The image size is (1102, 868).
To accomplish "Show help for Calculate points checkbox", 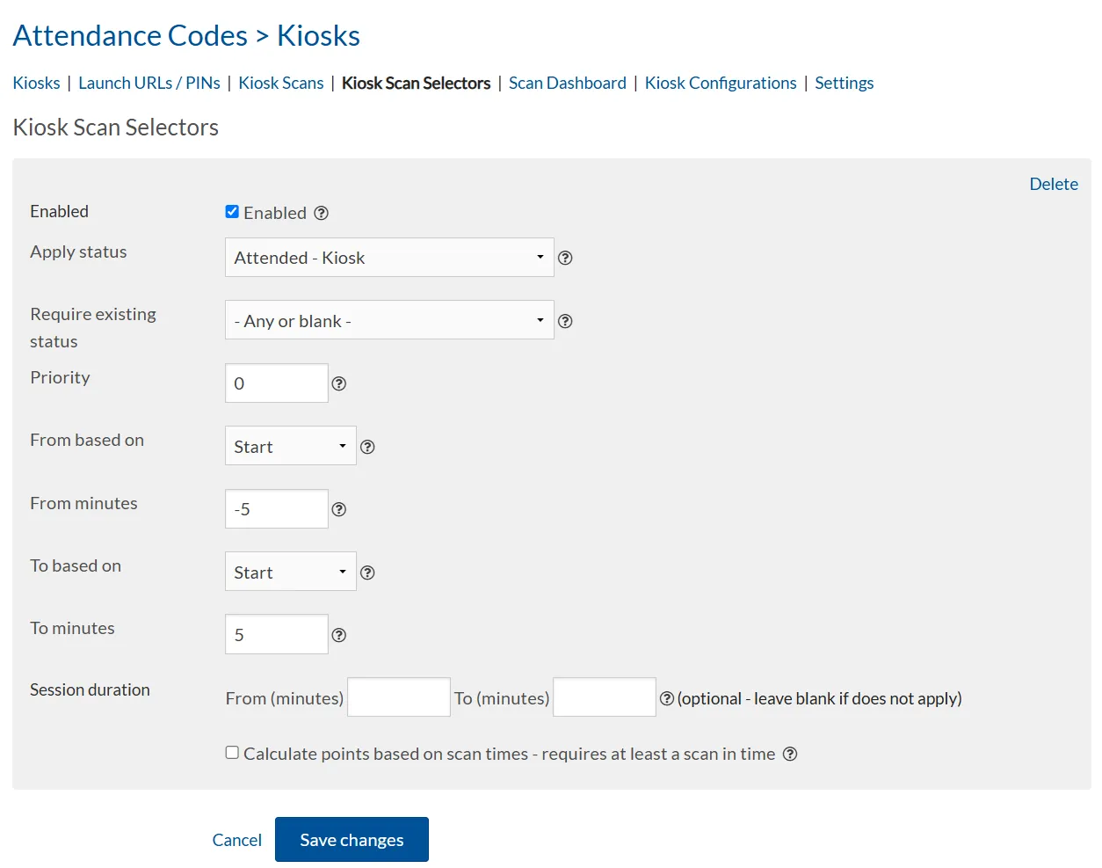I will coord(790,754).
